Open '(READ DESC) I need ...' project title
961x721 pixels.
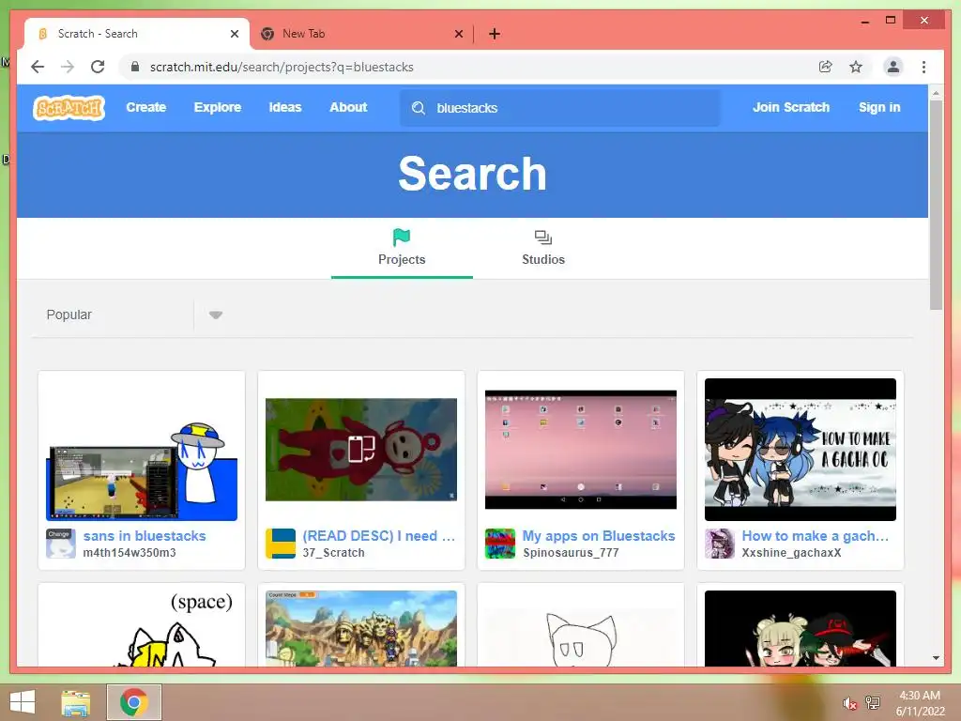tap(379, 536)
